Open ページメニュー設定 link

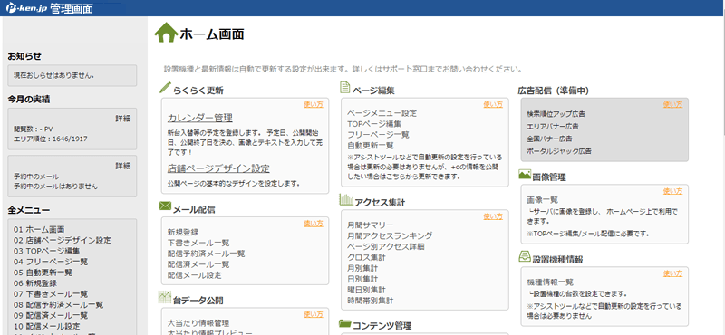[382, 113]
